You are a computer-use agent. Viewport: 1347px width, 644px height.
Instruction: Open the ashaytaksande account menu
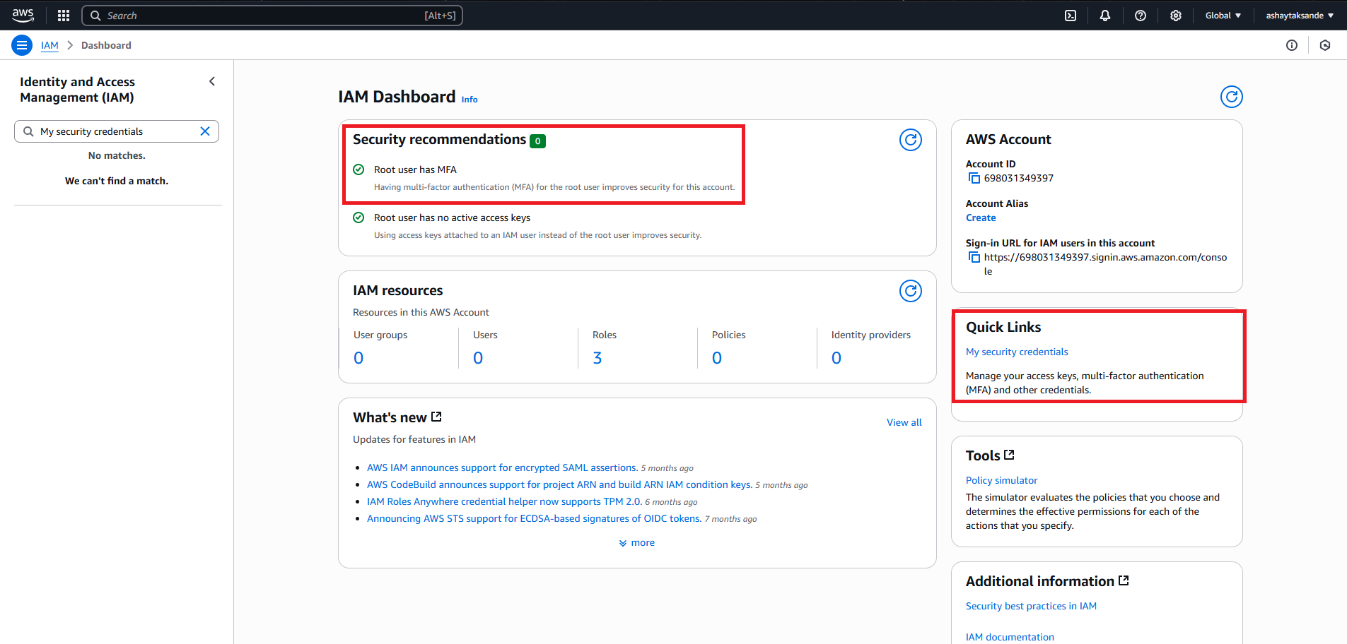(x=1300, y=16)
